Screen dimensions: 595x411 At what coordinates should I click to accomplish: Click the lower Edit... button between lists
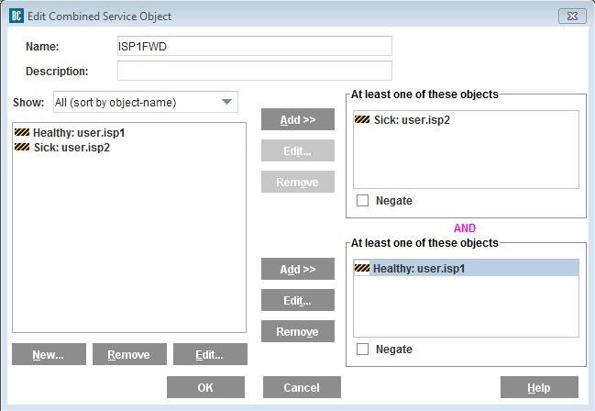point(297,301)
